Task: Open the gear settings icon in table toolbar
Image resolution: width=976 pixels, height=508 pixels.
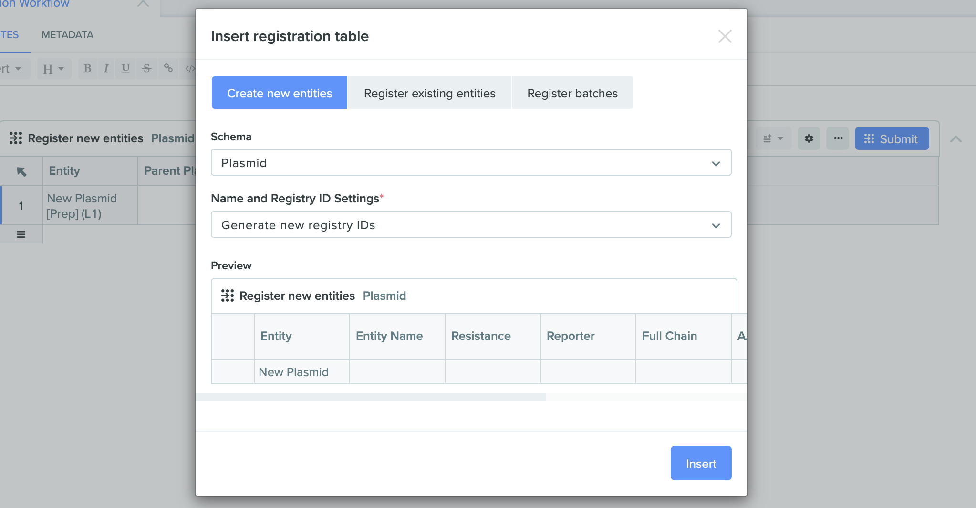Action: (809, 138)
